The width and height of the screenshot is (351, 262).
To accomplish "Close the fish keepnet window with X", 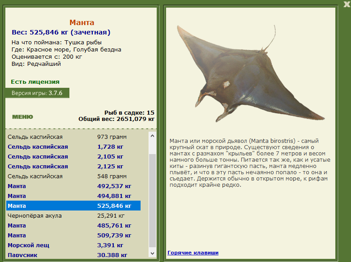I will point(347,4).
